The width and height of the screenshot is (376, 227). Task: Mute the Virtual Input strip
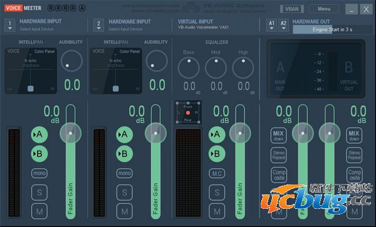click(217, 211)
